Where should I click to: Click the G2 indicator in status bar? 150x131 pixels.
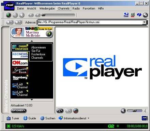pos(111,126)
